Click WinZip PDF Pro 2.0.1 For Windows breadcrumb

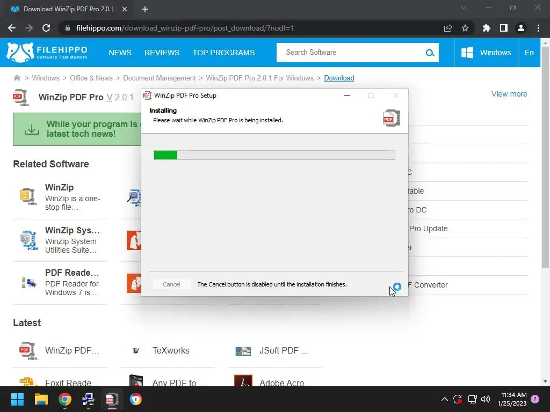click(259, 78)
